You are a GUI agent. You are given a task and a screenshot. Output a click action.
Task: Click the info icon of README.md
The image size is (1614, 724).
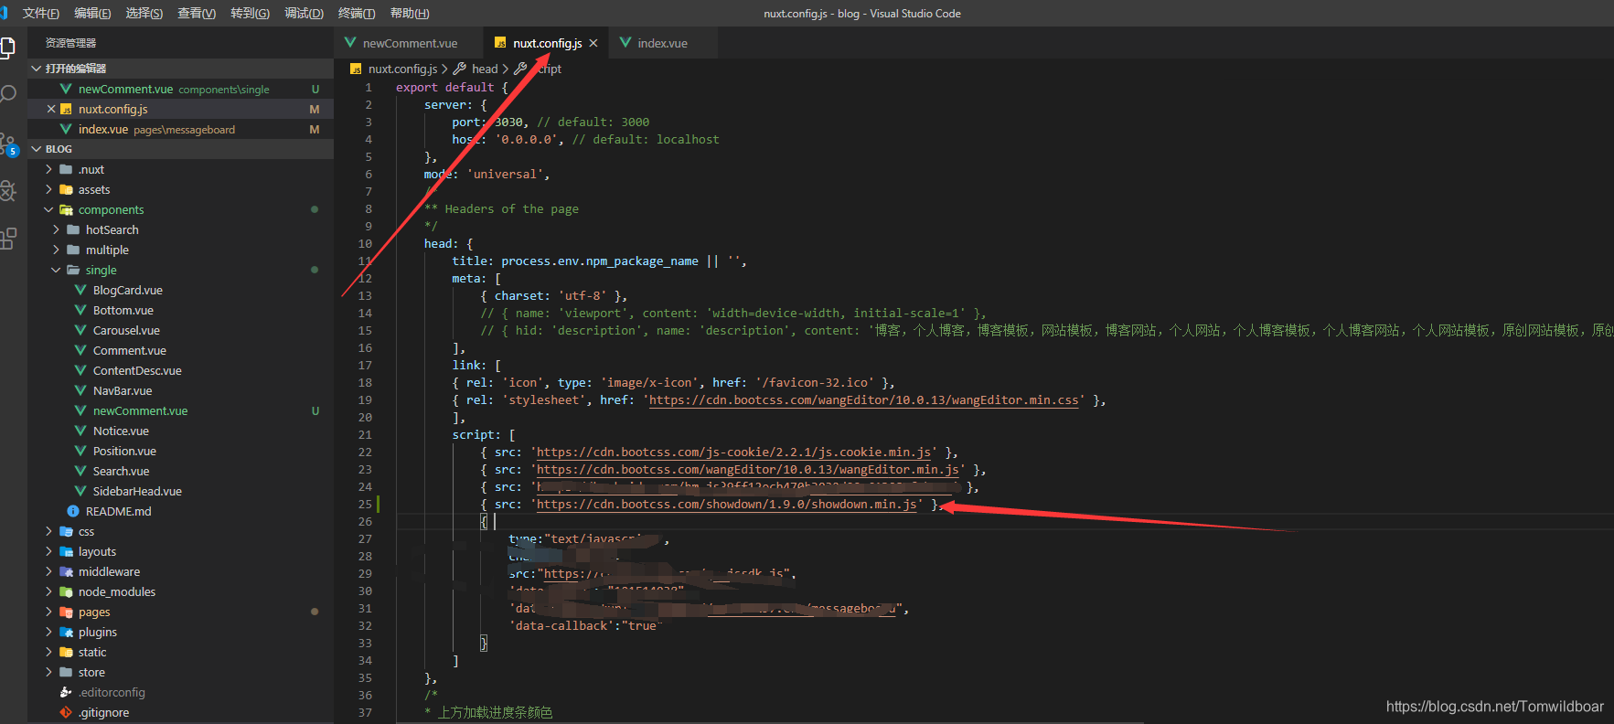(x=73, y=511)
